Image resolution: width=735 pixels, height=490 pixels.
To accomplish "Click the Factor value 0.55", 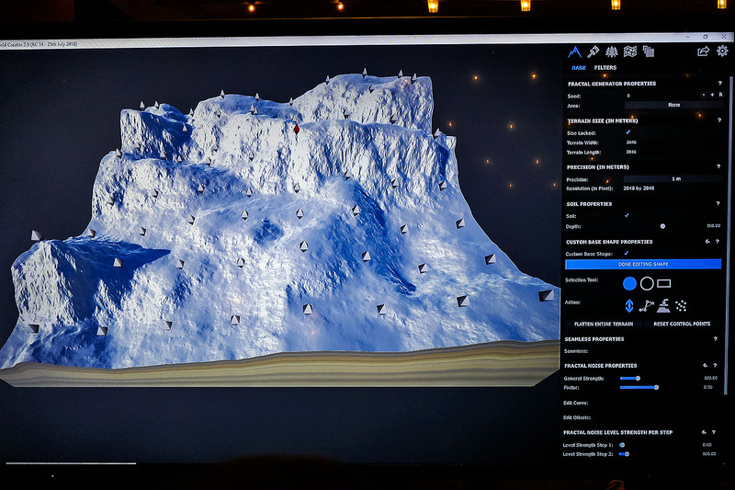I will (x=707, y=387).
